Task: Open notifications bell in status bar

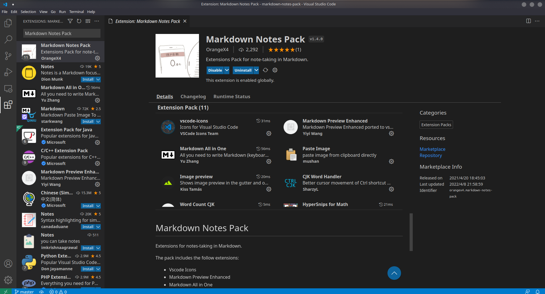Action: pos(538,291)
